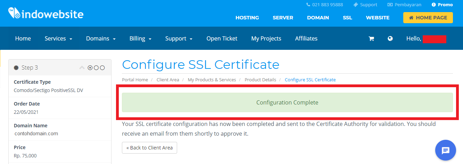Go to SERVER section
463x164 pixels.
pyautogui.click(x=283, y=18)
